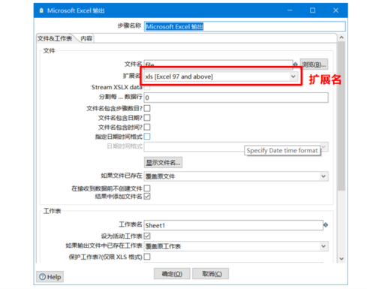Enable 文件名包含时间 checkbox

[147, 127]
